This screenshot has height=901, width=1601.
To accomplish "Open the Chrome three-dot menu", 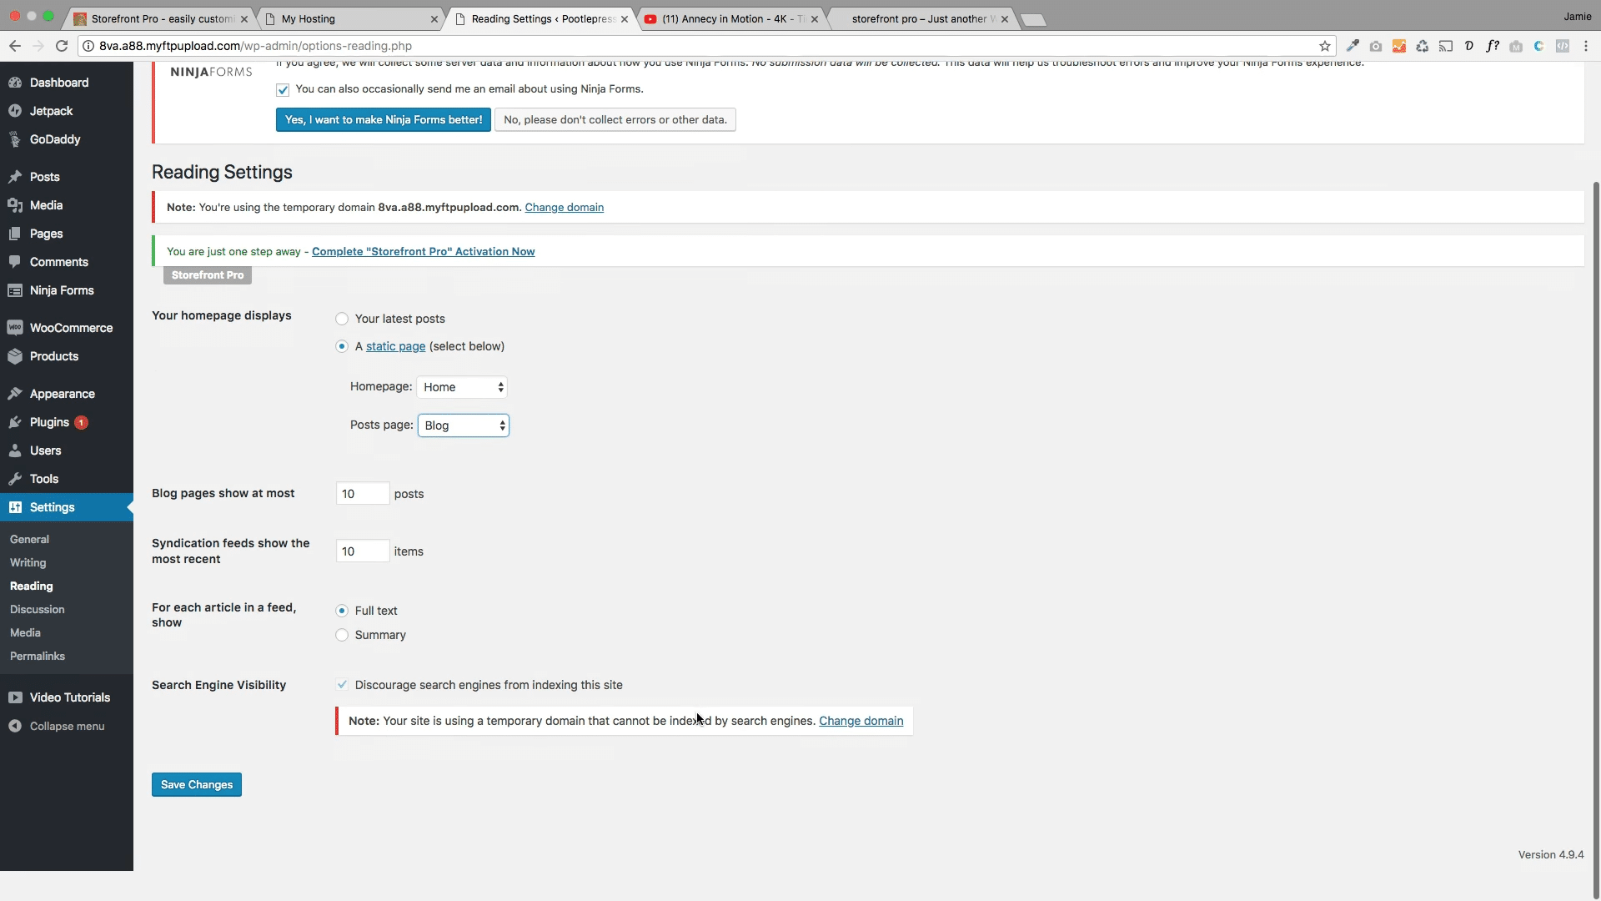I will 1586,46.
